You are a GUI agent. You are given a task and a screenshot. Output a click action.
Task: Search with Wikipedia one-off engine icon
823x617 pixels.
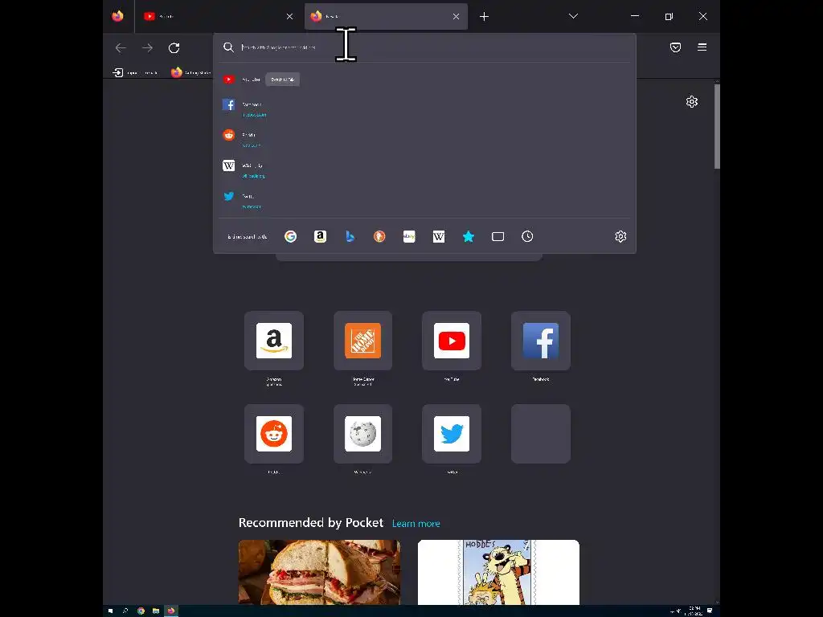(x=439, y=237)
